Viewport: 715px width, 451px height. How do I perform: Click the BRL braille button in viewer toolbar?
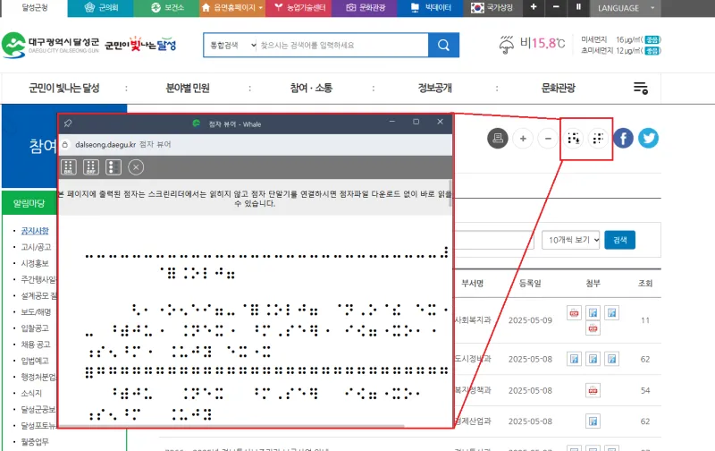[68, 166]
